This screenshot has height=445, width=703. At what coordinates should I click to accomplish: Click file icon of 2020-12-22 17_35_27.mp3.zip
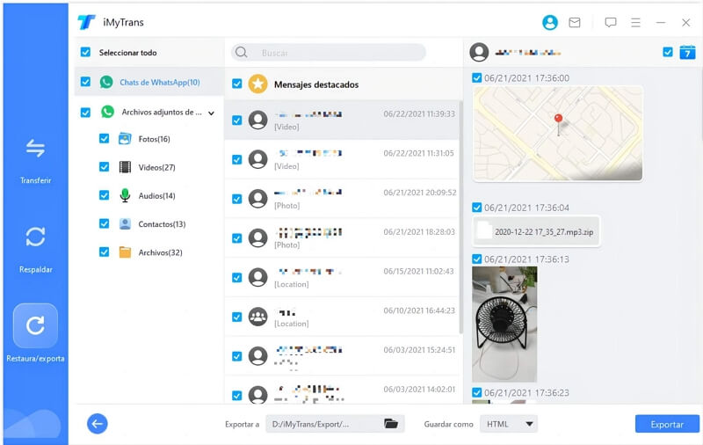[x=484, y=231]
